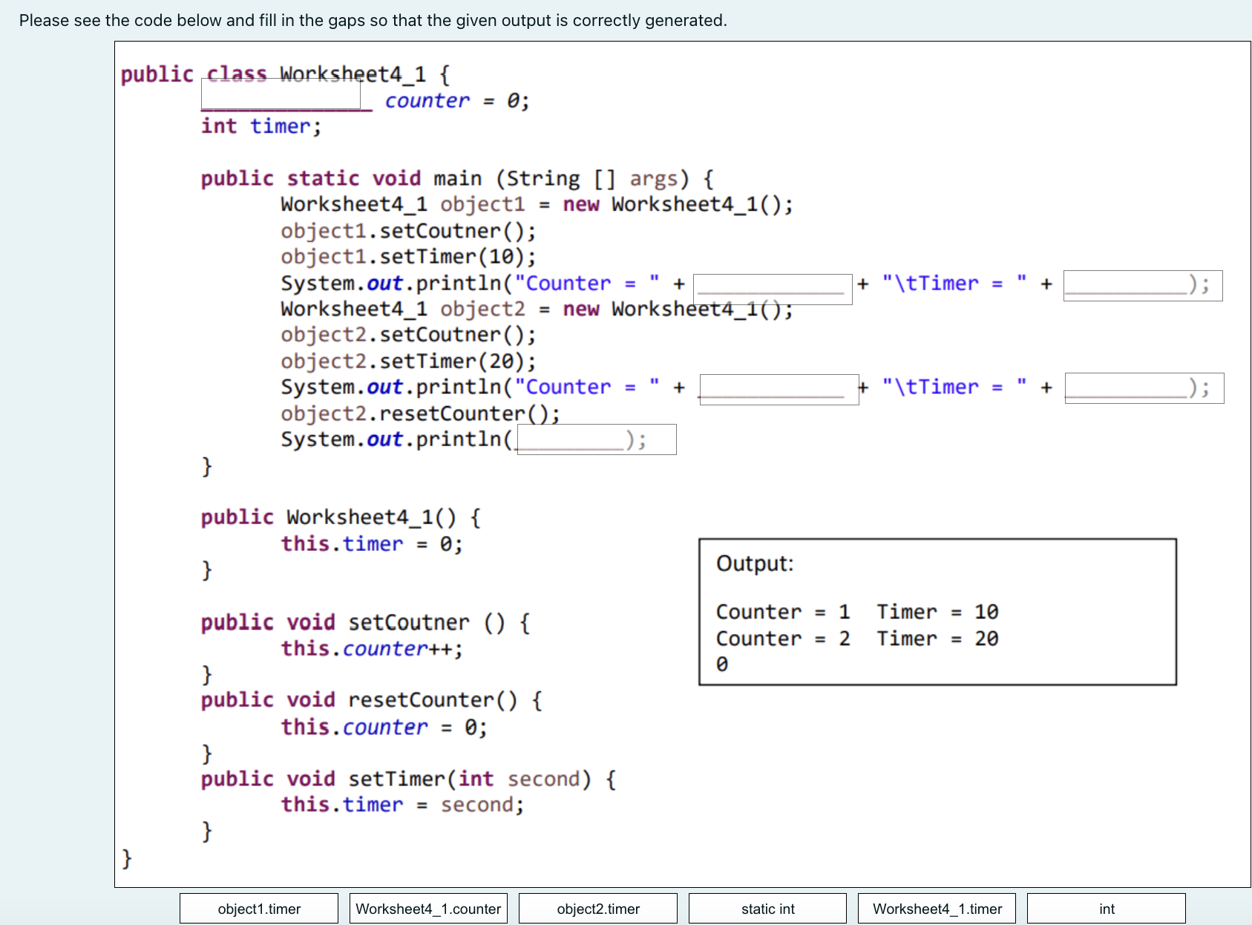Click the code line 'int timer;'

(x=261, y=126)
